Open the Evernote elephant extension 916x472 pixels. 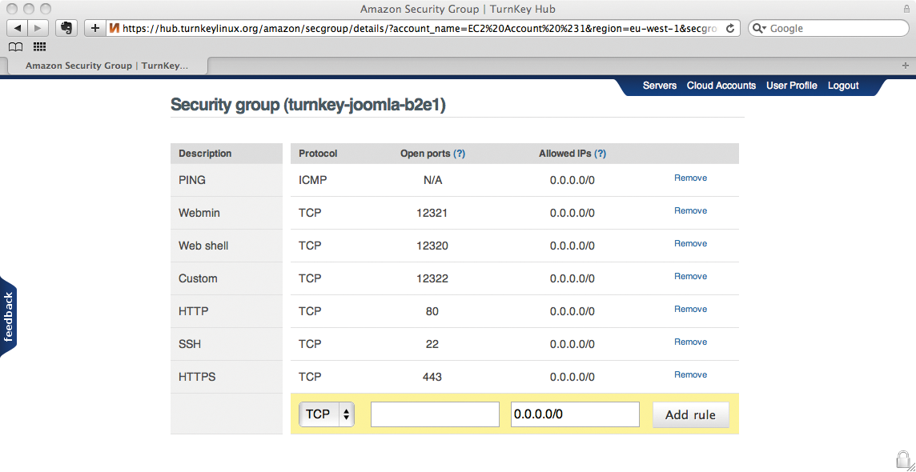[x=66, y=28]
